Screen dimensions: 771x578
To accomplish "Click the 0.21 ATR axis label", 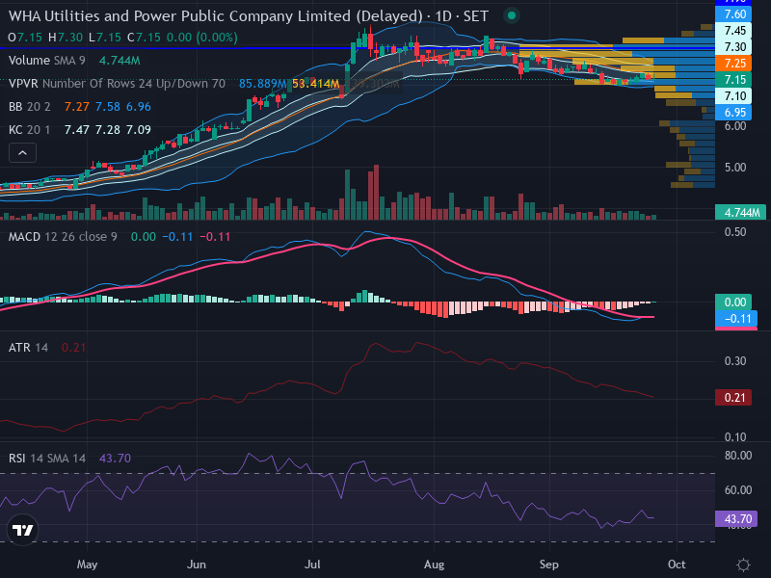I will 733,397.
